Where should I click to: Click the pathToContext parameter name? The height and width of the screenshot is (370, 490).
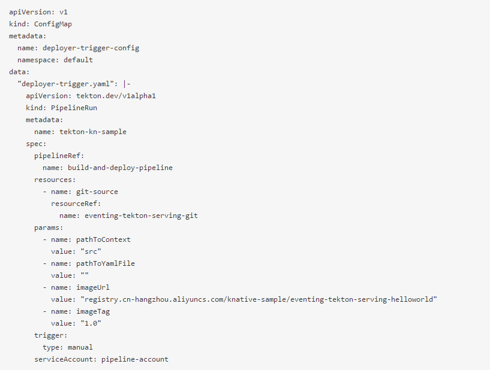point(103,239)
